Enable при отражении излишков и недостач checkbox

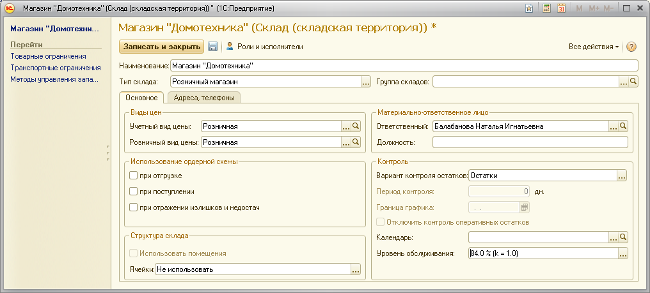[133, 207]
